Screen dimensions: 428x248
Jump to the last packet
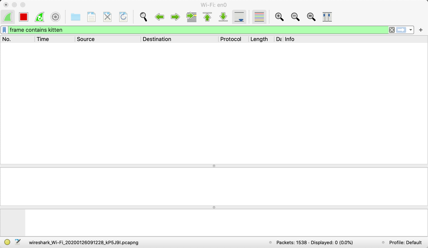(223, 17)
